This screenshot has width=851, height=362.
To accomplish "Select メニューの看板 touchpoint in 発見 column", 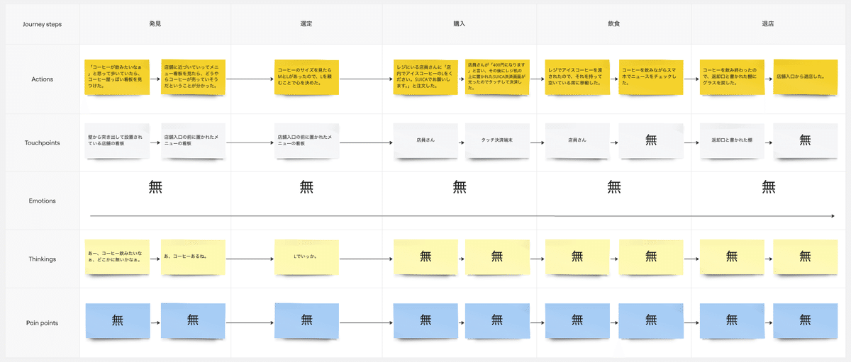I will [193, 140].
